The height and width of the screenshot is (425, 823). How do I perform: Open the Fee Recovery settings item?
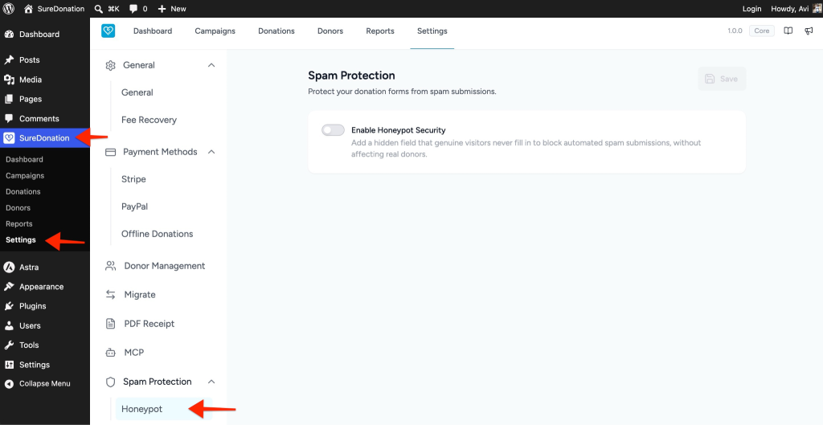pos(149,120)
